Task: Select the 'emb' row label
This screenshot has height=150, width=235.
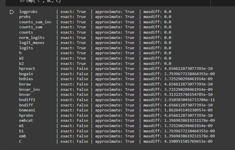Action: coord(23,136)
